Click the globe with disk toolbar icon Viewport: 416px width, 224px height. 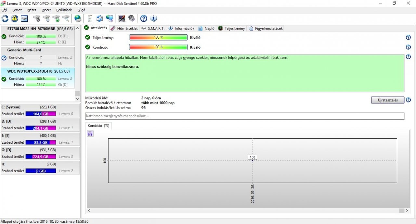[78, 18]
